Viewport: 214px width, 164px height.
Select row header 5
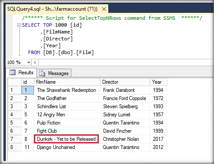[x=15, y=123]
